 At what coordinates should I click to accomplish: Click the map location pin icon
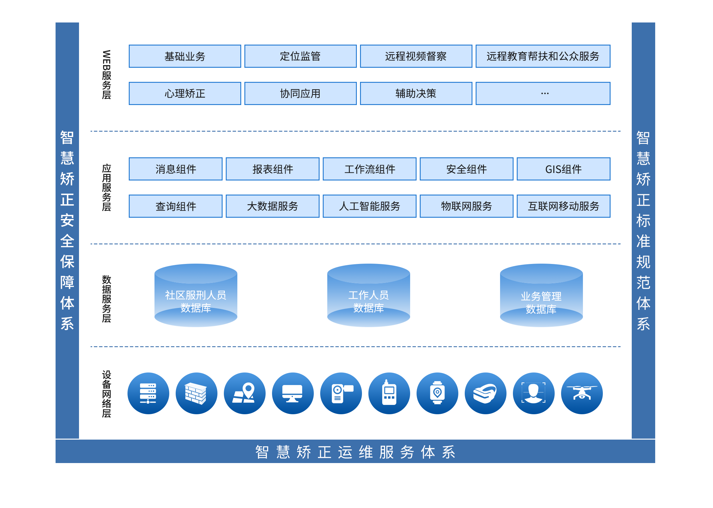tap(245, 393)
